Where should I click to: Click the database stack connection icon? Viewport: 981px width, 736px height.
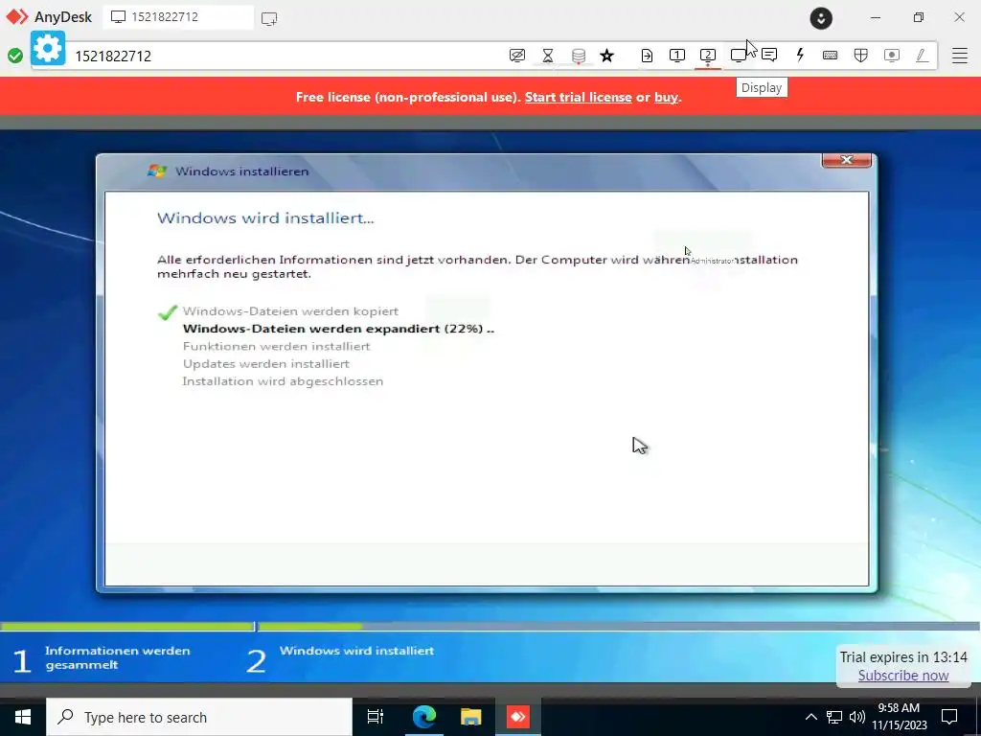[x=579, y=56]
